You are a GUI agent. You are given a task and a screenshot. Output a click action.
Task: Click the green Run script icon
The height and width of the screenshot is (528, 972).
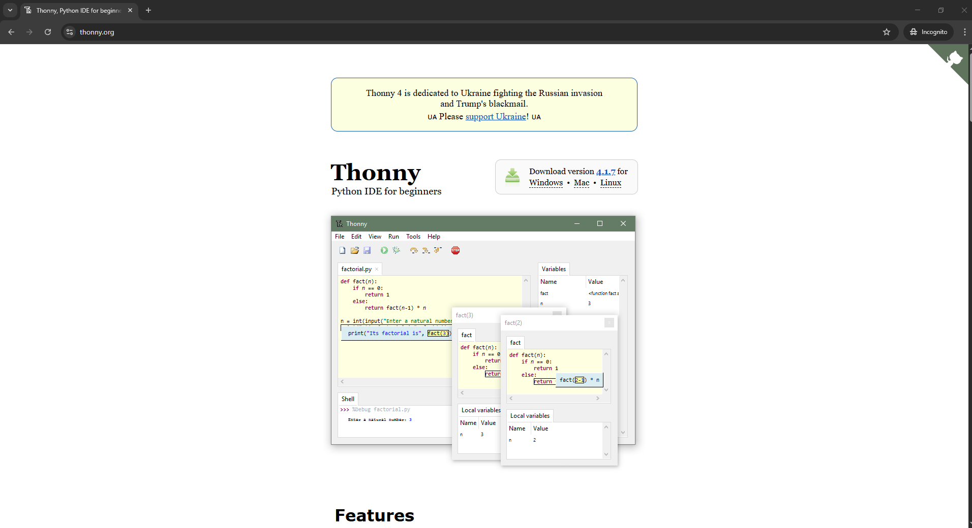384,250
